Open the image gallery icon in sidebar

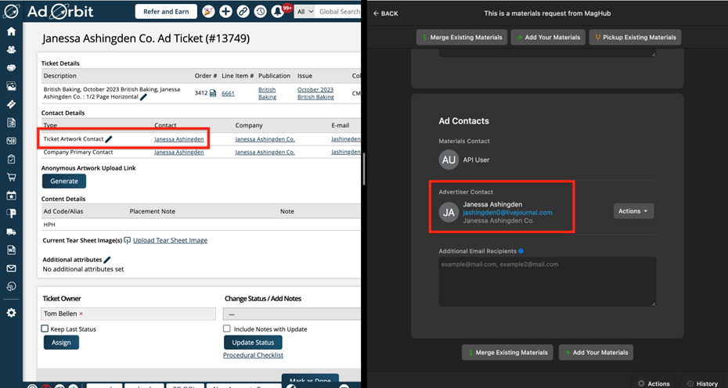(x=11, y=86)
